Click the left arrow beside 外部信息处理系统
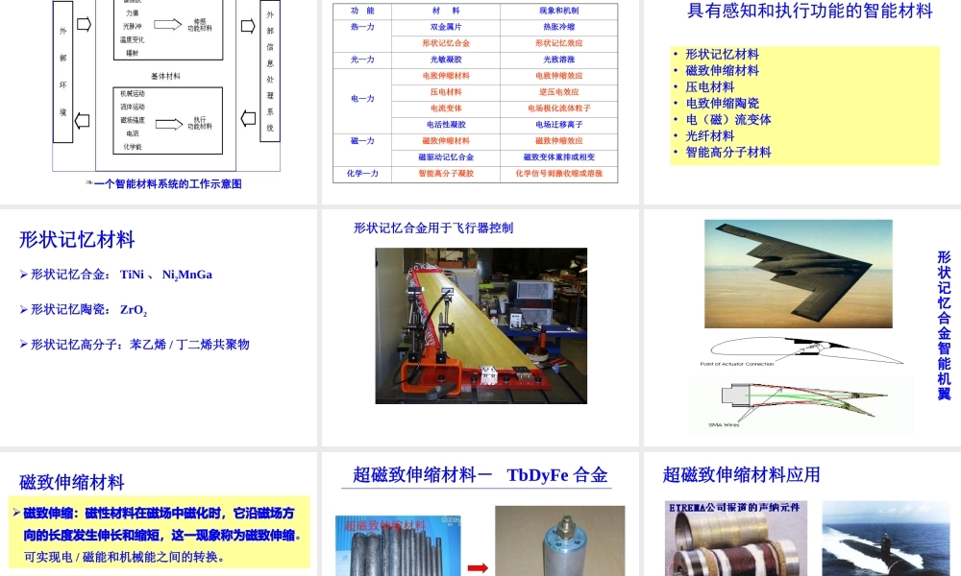Image resolution: width=961 pixels, height=576 pixels. 248,117
